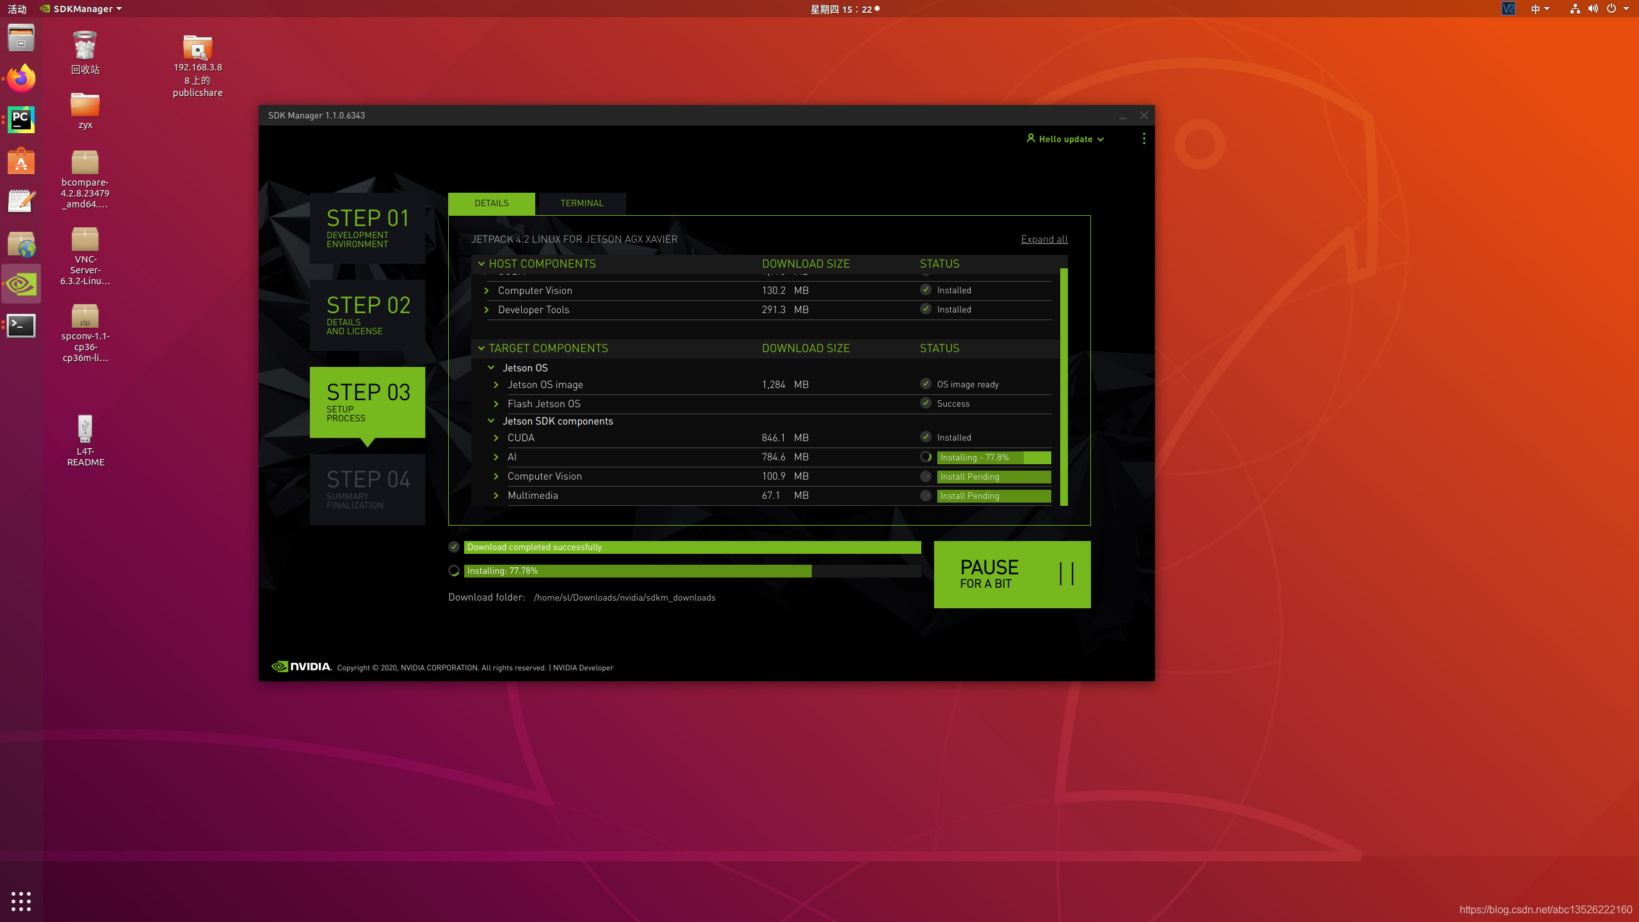Viewport: 1639px width, 922px height.
Task: Click the download completed checkmark icon
Action: (454, 547)
